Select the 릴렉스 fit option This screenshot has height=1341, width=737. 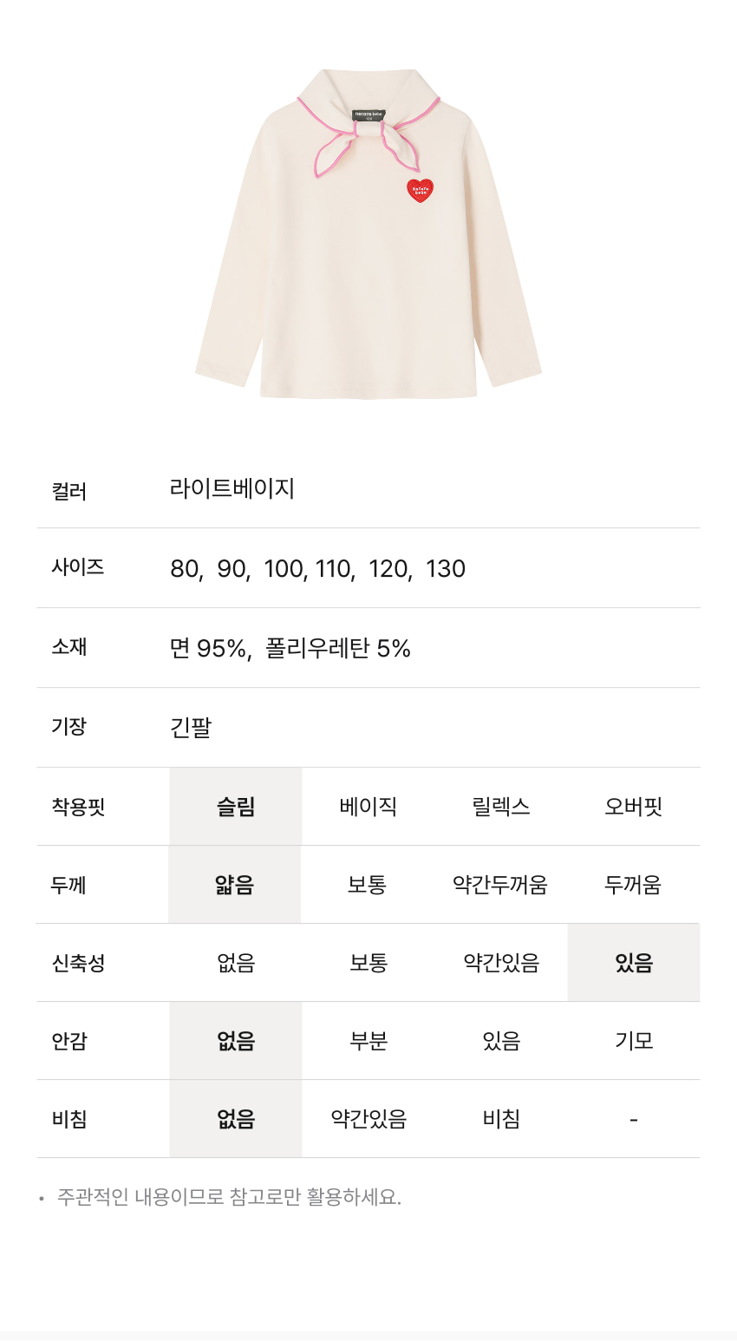click(501, 807)
